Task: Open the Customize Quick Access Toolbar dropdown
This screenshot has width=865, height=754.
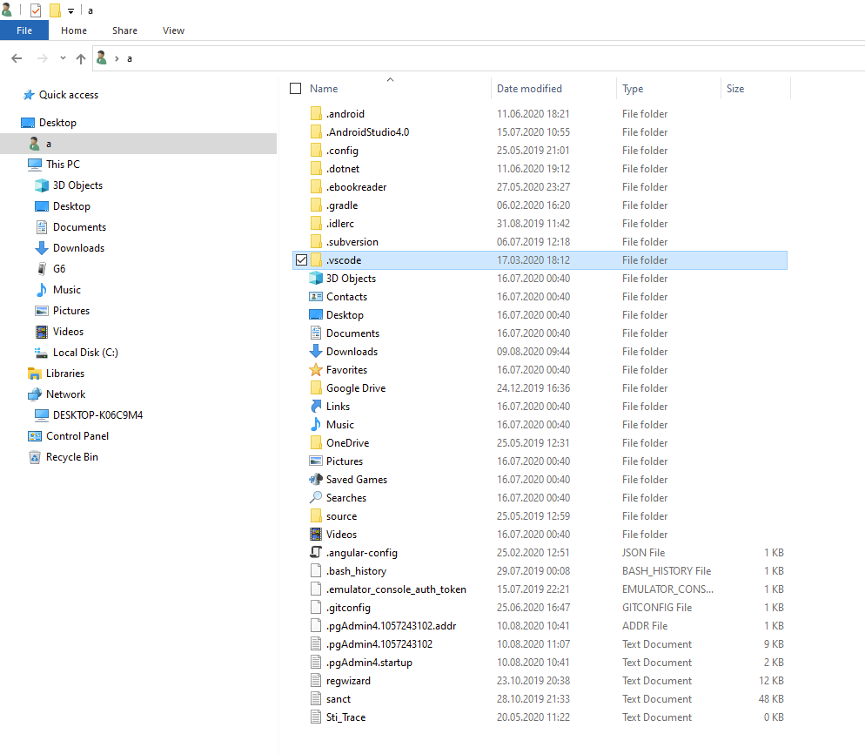Action: click(70, 11)
